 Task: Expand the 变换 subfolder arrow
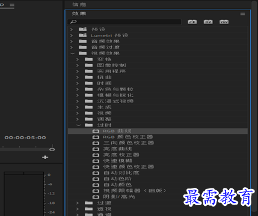pos(78,59)
